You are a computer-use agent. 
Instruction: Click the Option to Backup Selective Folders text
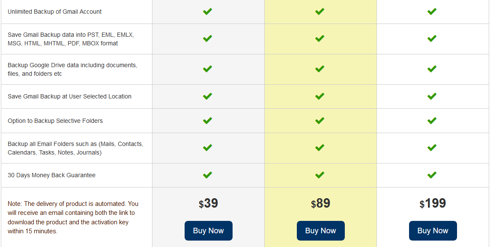[55, 121]
